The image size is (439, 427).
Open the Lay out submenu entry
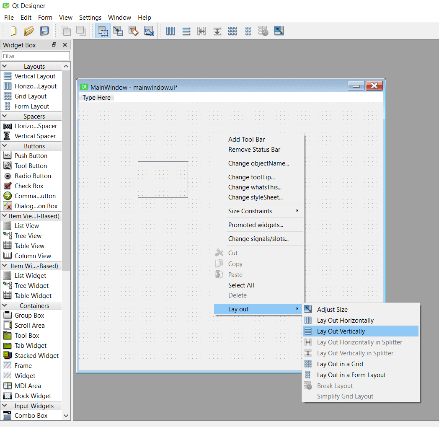pyautogui.click(x=259, y=309)
